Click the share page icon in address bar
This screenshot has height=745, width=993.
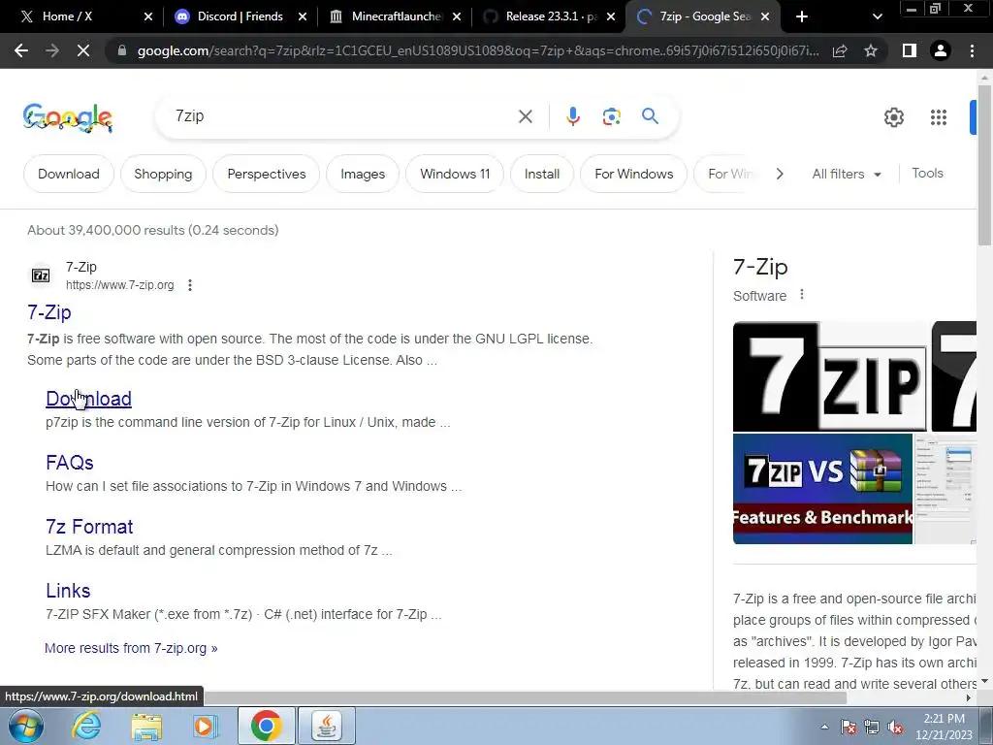click(840, 50)
